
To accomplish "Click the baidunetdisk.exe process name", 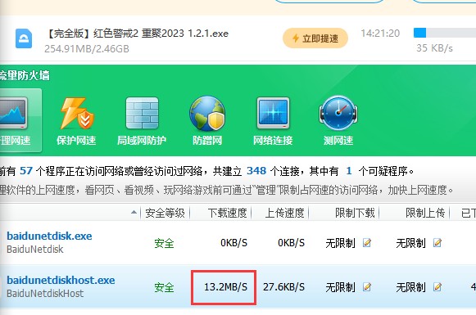I will tap(49, 236).
